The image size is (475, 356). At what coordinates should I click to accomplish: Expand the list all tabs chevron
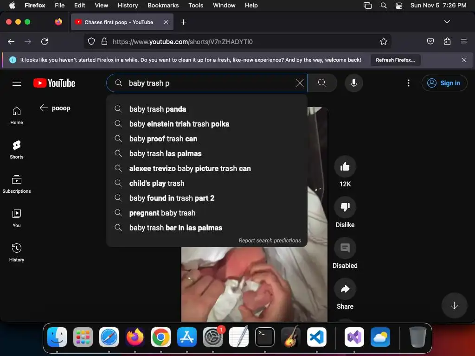pos(447,22)
